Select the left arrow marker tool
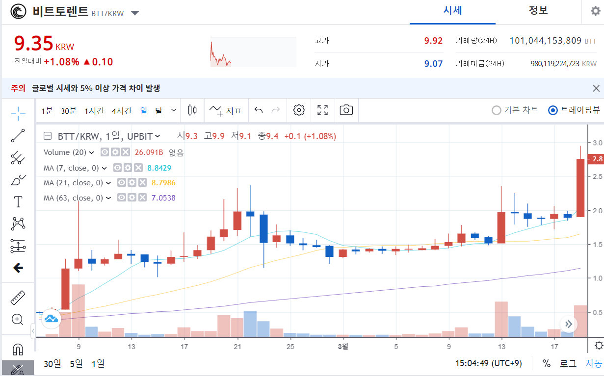Viewport: 604px width, 376px height. tap(18, 268)
